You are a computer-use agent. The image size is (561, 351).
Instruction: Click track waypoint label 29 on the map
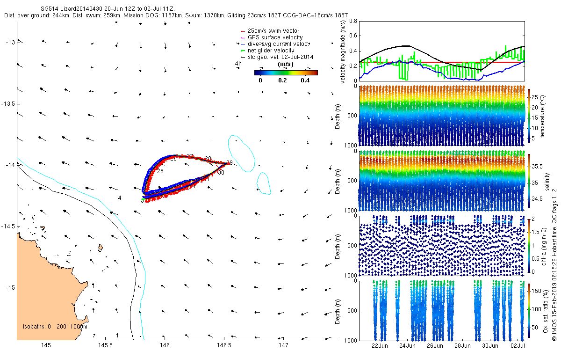(x=229, y=163)
